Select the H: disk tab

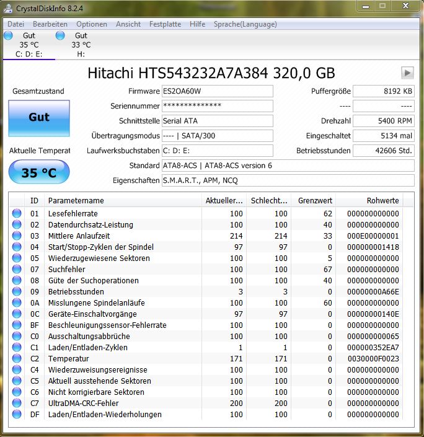tap(81, 45)
